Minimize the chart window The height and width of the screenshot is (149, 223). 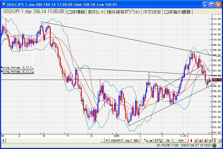(x=205, y=5)
